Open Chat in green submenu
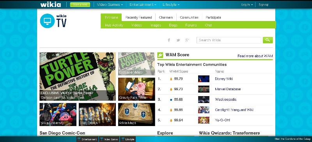 pos(208,25)
